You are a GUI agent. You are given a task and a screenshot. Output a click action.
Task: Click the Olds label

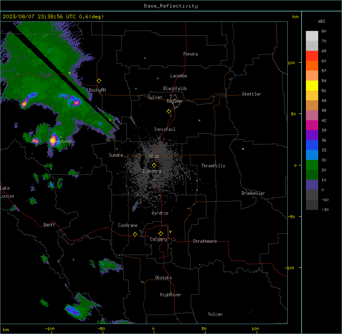coord(154,156)
